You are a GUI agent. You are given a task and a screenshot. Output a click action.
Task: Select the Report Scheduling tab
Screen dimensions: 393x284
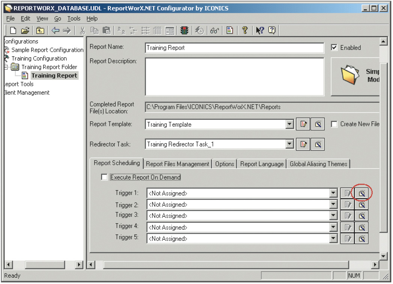tap(117, 163)
